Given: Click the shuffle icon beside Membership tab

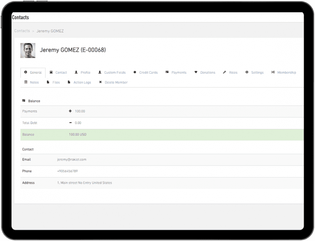Looking at the screenshot, I should tap(273, 72).
